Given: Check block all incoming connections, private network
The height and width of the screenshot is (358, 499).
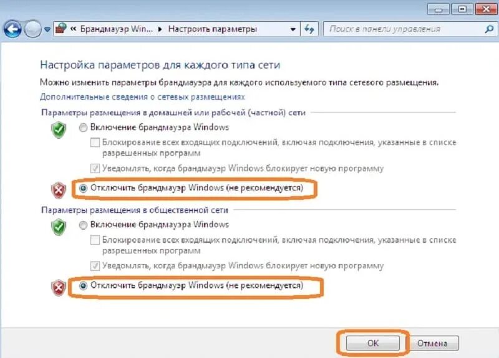Looking at the screenshot, I should [95, 143].
